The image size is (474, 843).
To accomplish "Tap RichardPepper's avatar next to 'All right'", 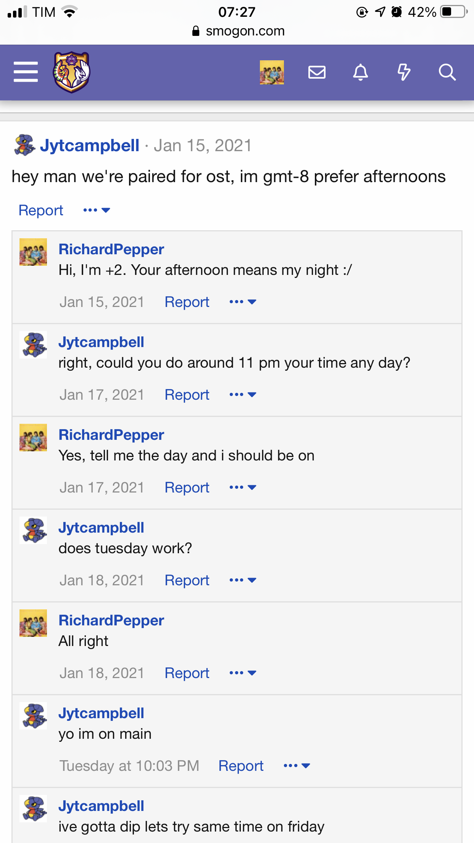I will coord(33,623).
